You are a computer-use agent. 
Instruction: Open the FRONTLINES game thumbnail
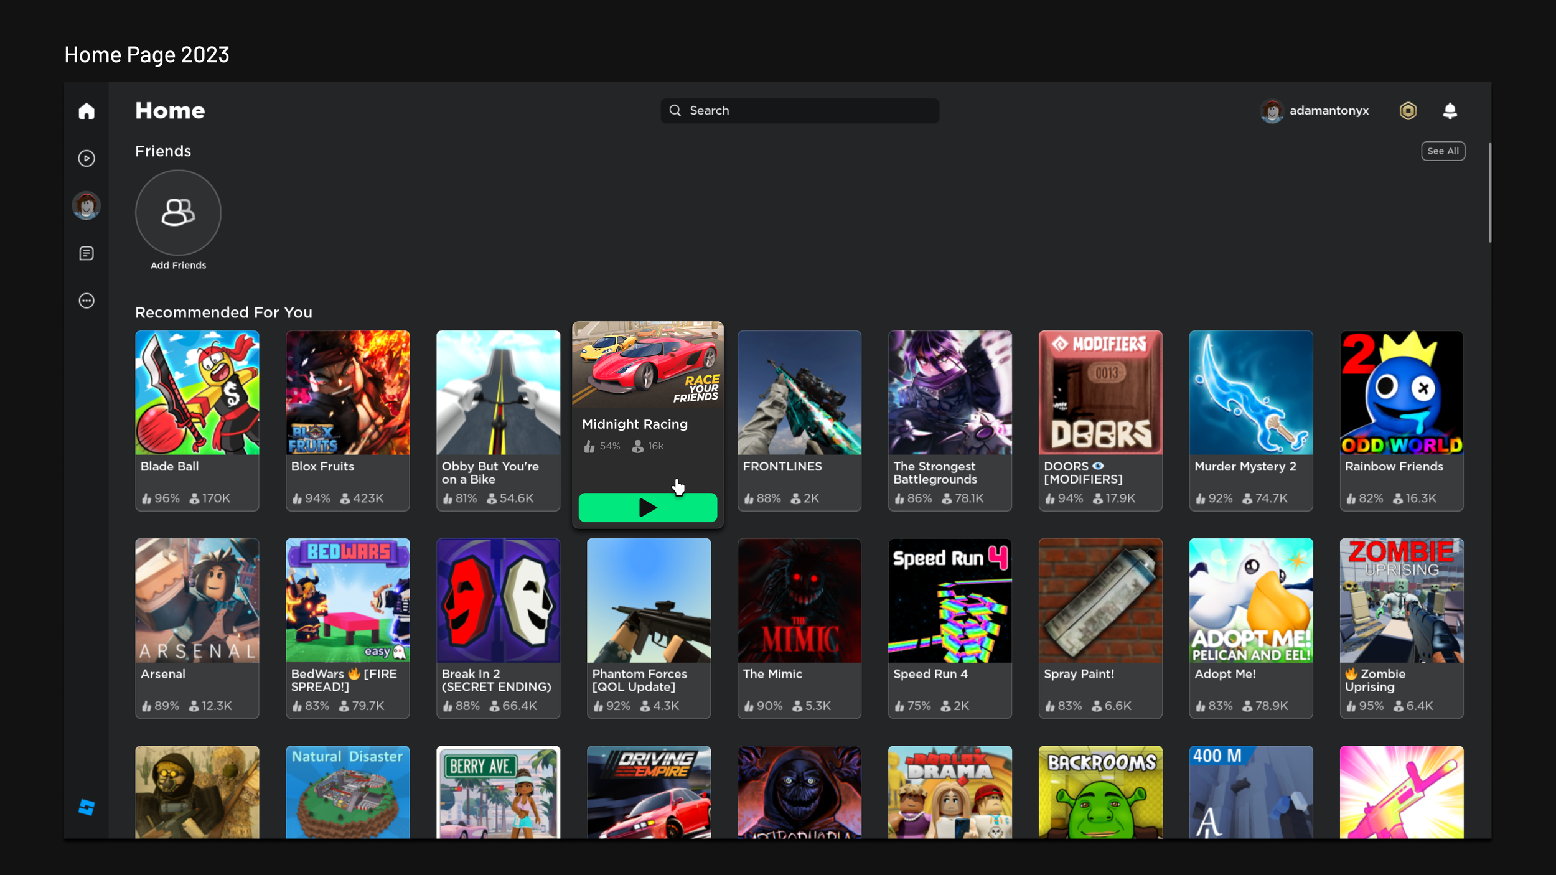799,392
